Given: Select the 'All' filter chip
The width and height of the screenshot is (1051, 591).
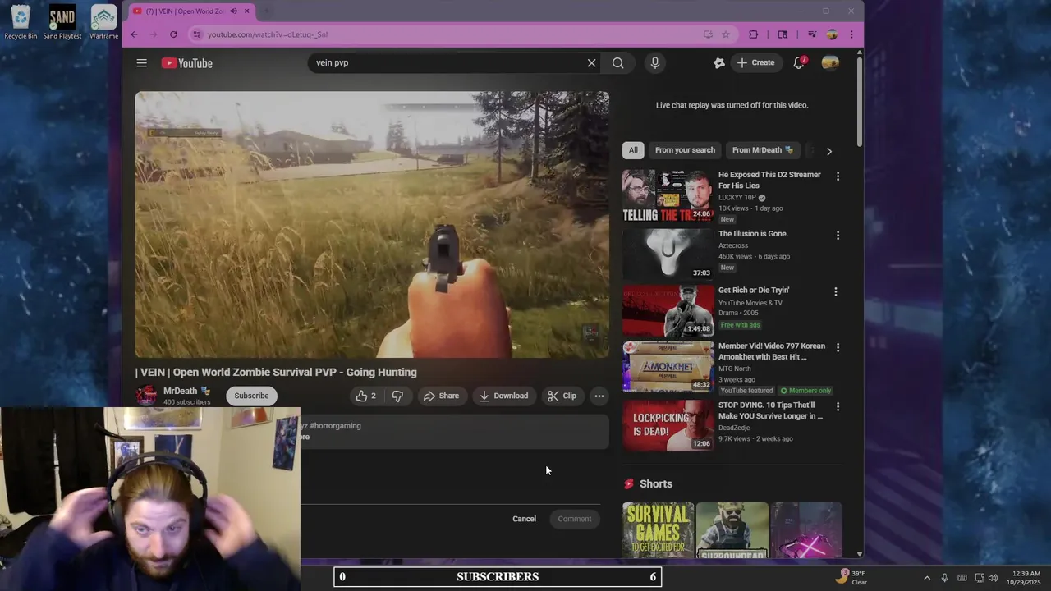Looking at the screenshot, I should (633, 150).
